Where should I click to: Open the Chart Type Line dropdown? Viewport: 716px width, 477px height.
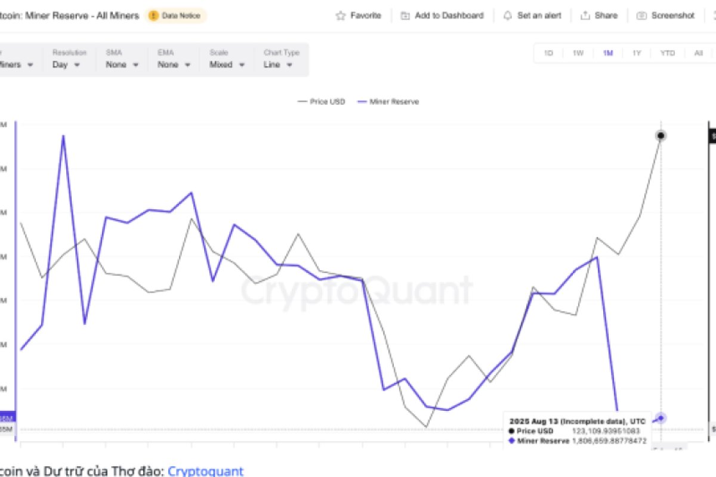point(278,64)
